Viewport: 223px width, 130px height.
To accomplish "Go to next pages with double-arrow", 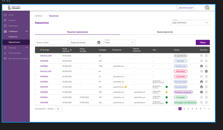I will [208, 109].
